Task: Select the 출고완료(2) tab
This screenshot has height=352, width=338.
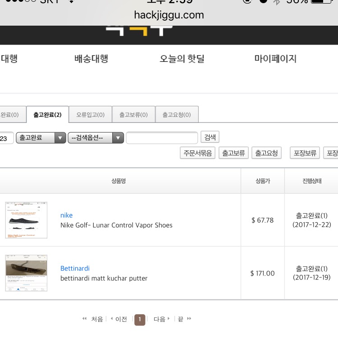Action: [47, 115]
